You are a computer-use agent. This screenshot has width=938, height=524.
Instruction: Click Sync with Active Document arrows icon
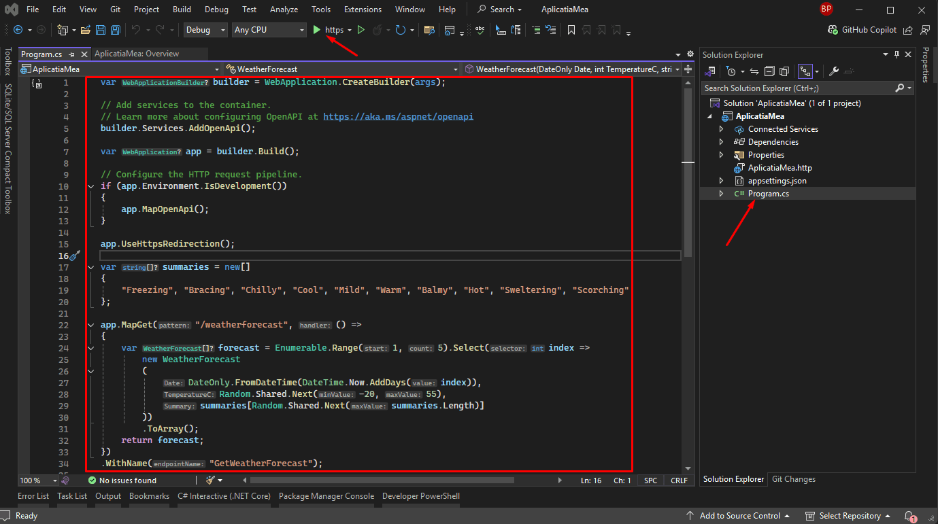[754, 71]
